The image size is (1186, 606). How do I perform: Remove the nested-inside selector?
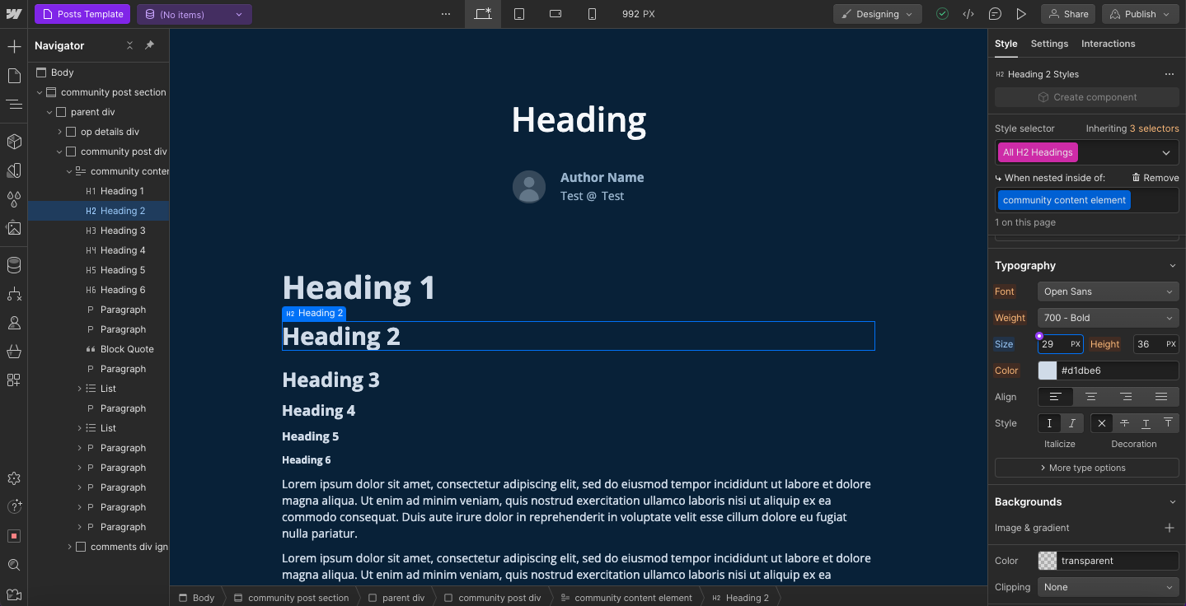1156,177
